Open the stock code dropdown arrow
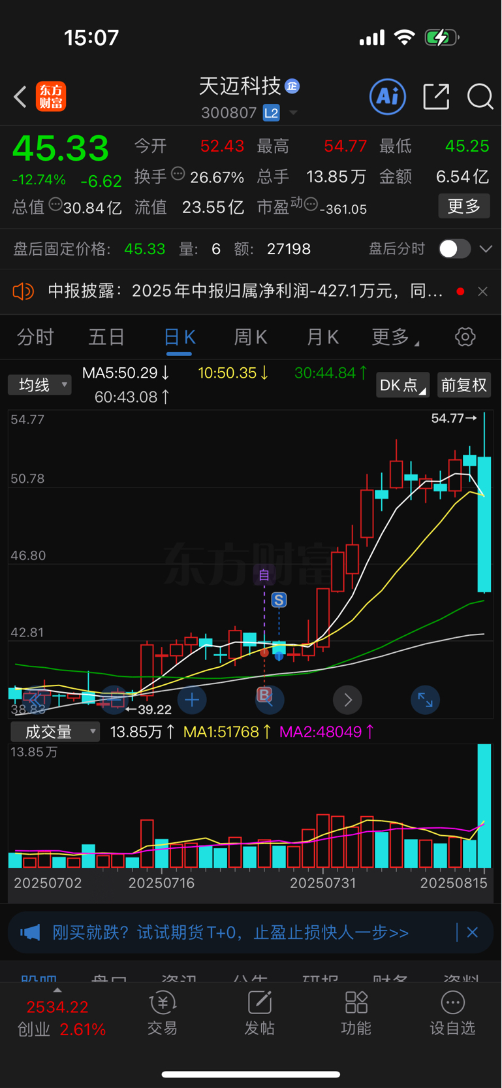Screen dimensions: 502x1088 (x=293, y=113)
